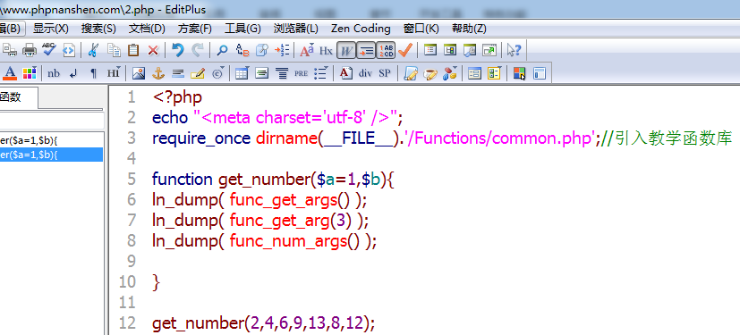Click the orange check mark icon
Image resolution: width=740 pixels, height=335 pixels.
(x=405, y=50)
